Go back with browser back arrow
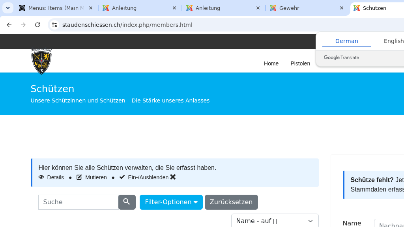 pos(9,25)
